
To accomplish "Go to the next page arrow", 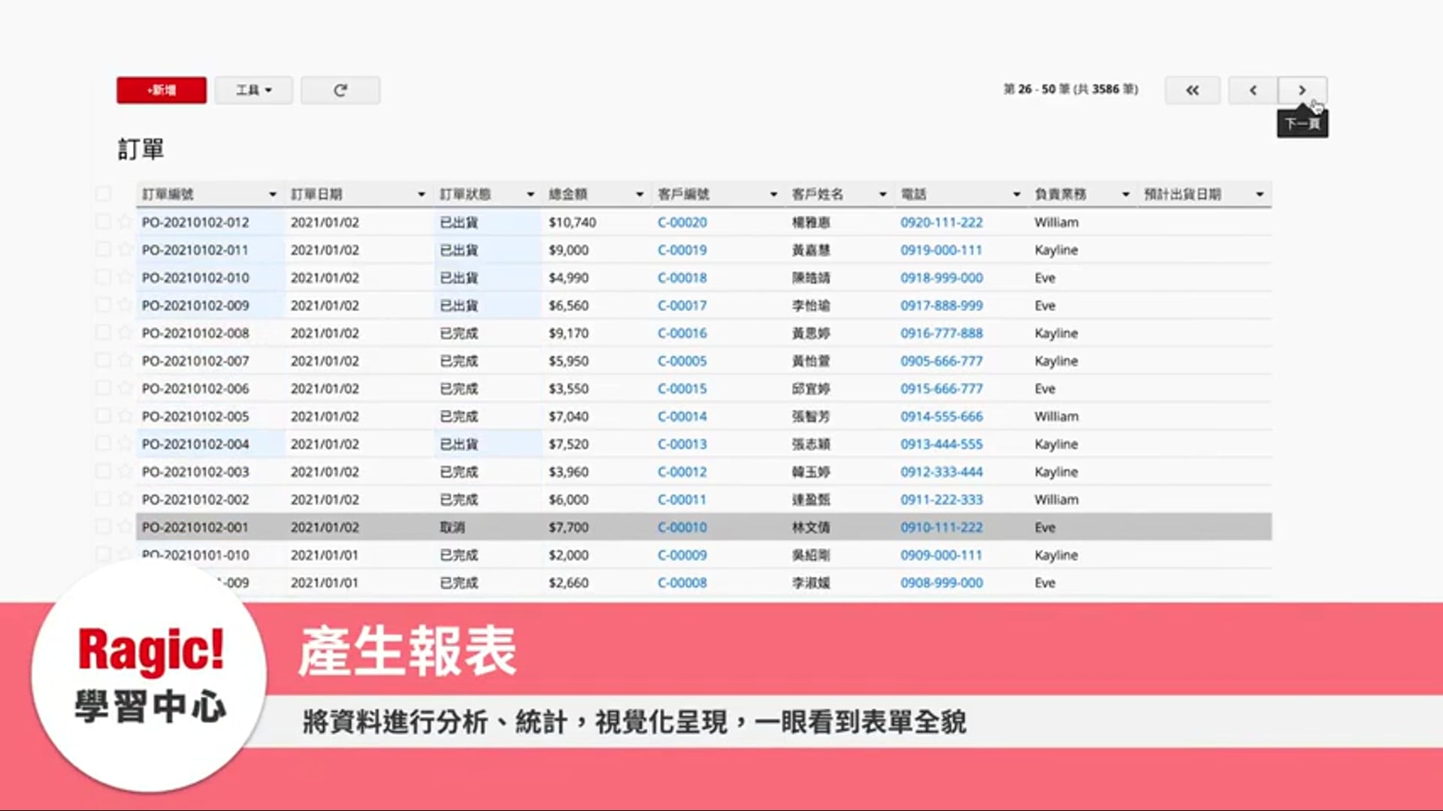I will tap(1302, 90).
